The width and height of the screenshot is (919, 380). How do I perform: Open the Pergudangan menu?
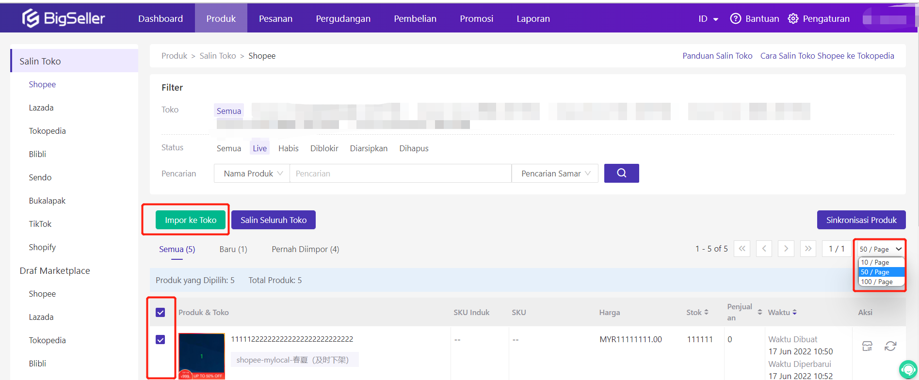point(343,18)
